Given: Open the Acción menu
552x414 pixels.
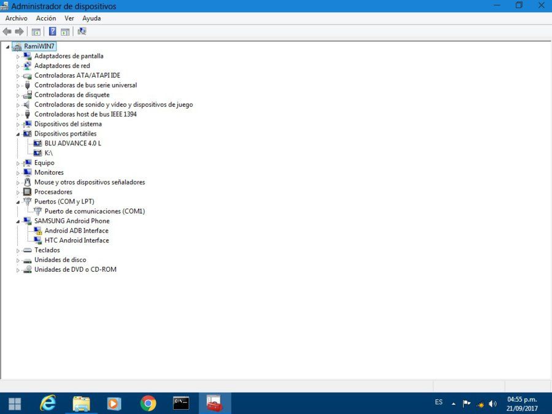Looking at the screenshot, I should (46, 18).
